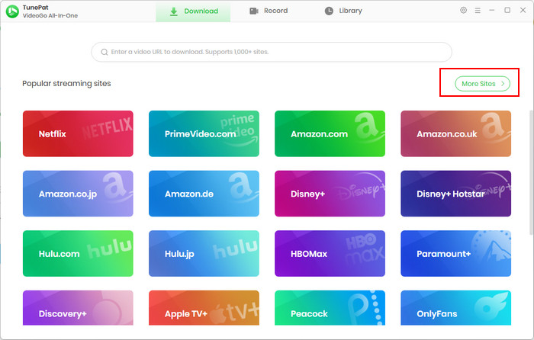Select the Hulu.jp site card

204,254
